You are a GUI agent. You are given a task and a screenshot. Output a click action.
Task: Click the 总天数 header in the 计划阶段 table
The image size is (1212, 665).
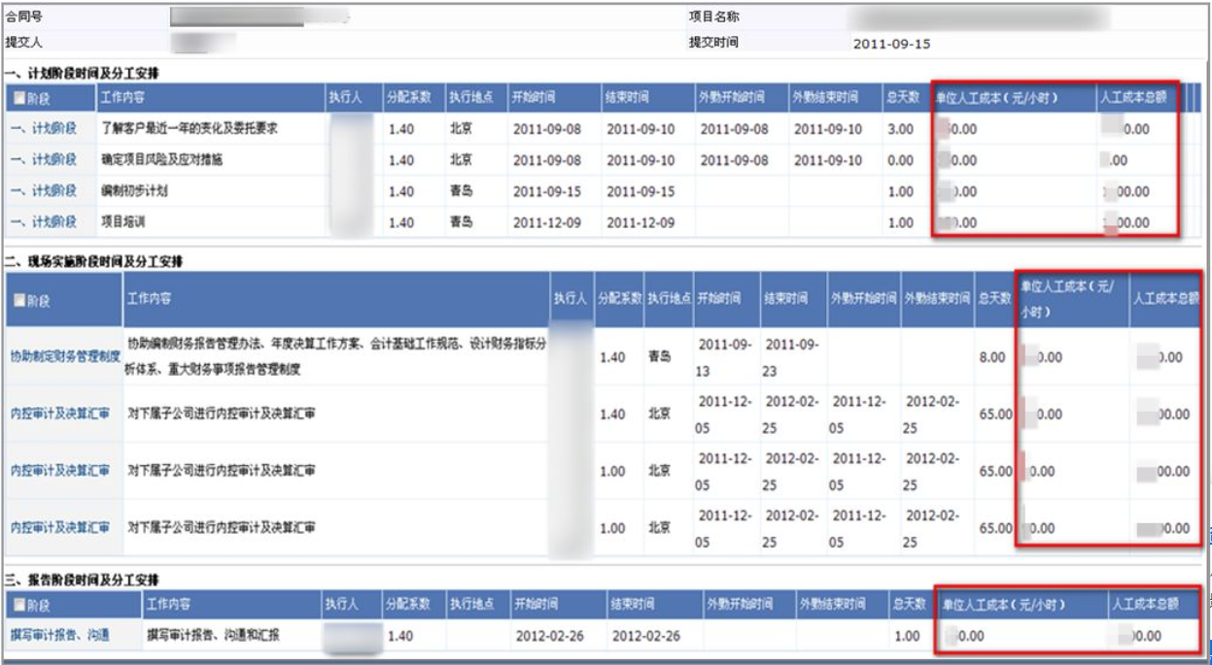(902, 99)
